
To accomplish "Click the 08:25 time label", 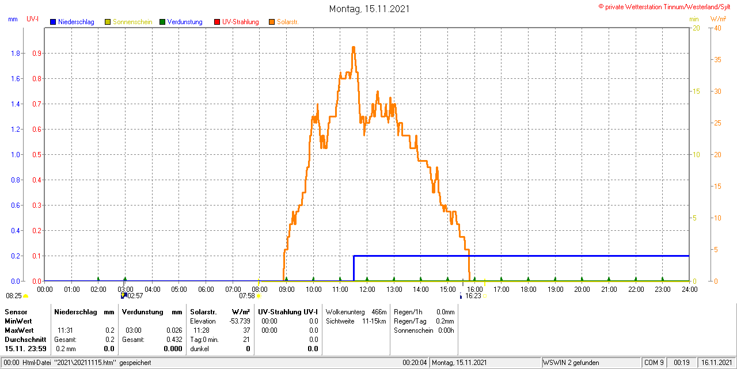I will coord(14,296).
